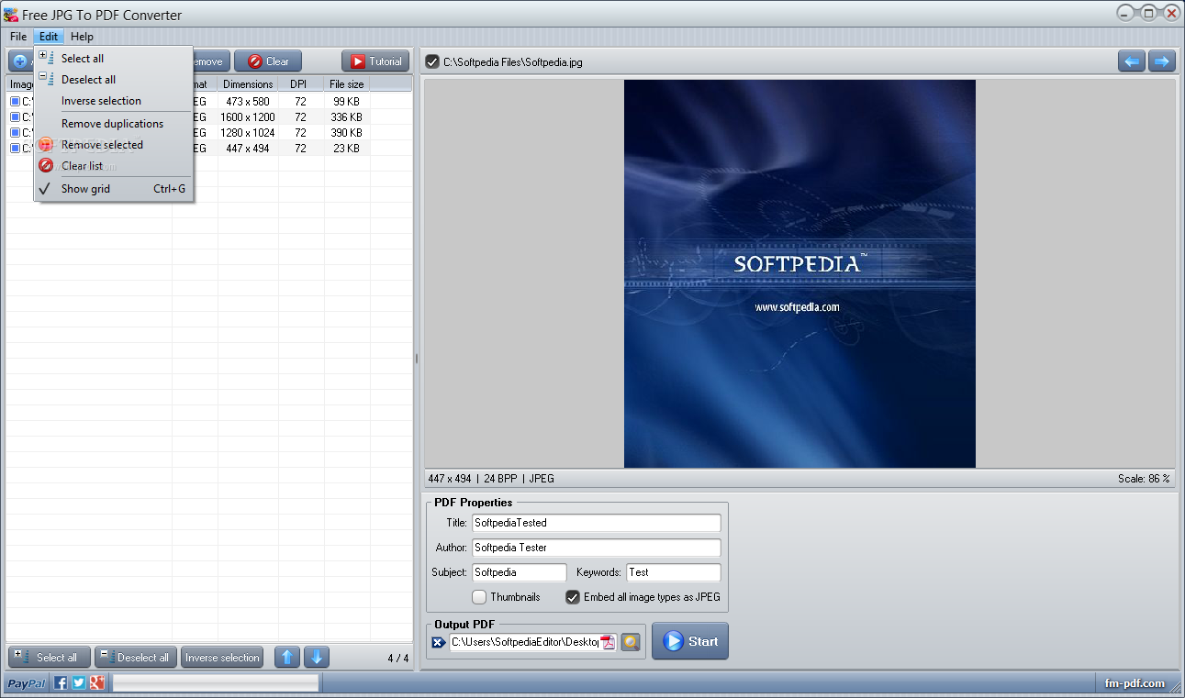This screenshot has width=1185, height=698.
Task: Click the panel splitter handle
Action: 417,359
